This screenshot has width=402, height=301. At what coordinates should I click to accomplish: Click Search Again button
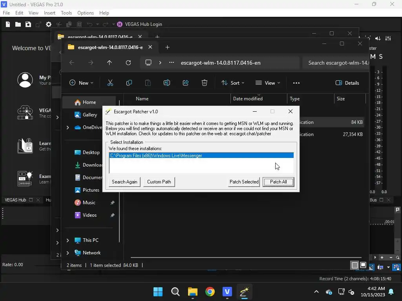(x=124, y=182)
